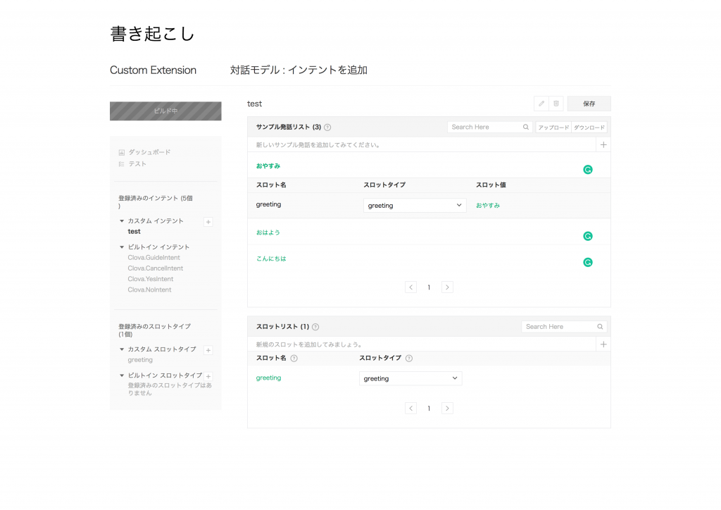
Task: Open Clova.NoIntent
Action: 149,290
